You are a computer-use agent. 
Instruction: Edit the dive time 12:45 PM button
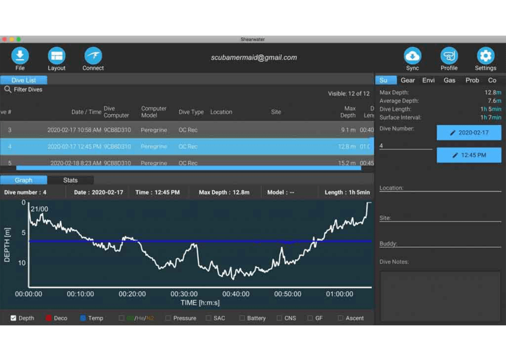click(x=468, y=155)
